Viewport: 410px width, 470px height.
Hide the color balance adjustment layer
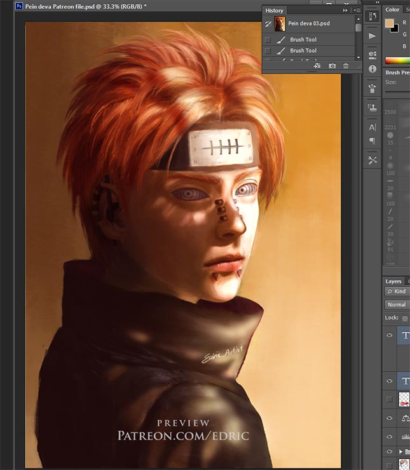pyautogui.click(x=389, y=418)
